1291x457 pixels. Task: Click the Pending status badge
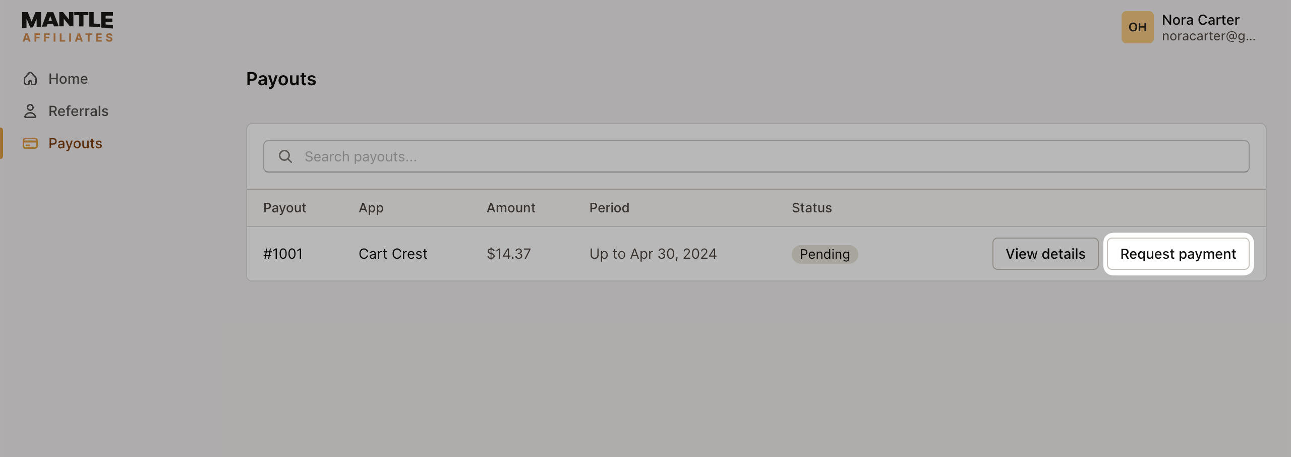tap(824, 254)
